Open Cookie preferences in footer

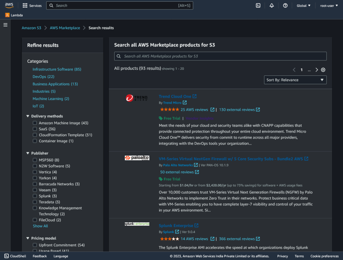(324, 256)
